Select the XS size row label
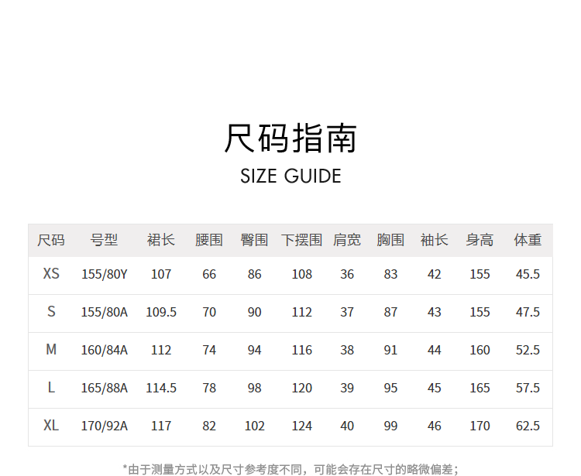This screenshot has width=581, height=476. pyautogui.click(x=51, y=274)
